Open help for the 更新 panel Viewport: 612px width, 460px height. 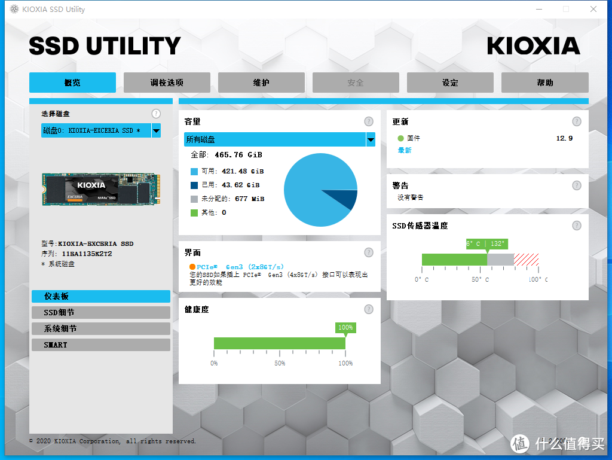tap(577, 121)
